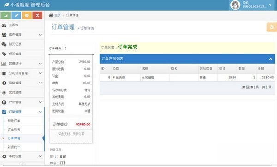Sort table by 别名 column header
The image size is (277, 167).
(x=184, y=69)
